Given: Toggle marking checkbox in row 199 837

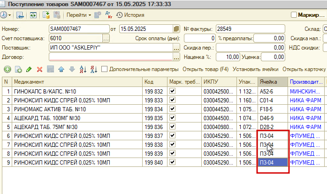Looking at the screenshot, I should click(172, 136).
